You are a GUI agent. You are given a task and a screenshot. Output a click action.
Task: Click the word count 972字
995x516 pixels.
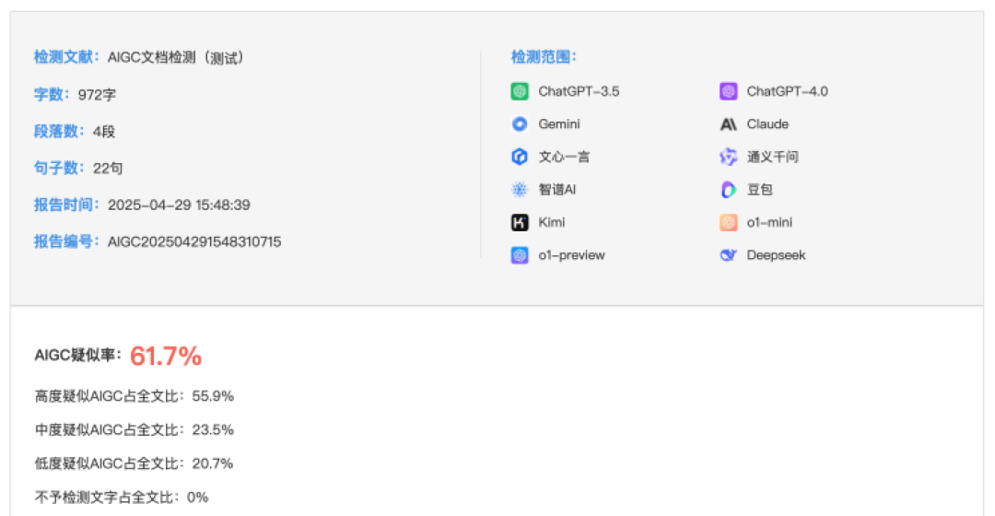tap(97, 95)
